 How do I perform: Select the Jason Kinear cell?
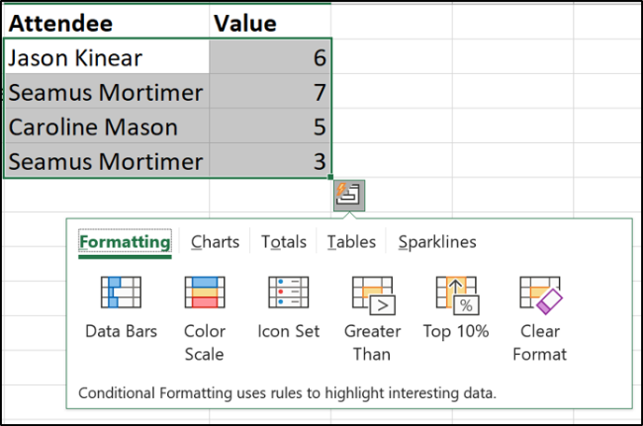pyautogui.click(x=106, y=58)
